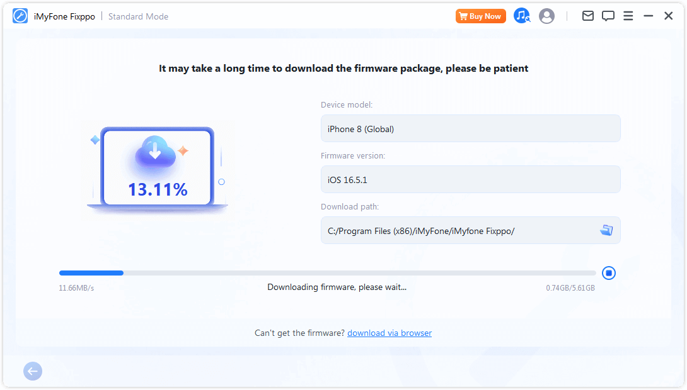This screenshot has height=390, width=687.
Task: Stop the firmware download
Action: point(608,273)
